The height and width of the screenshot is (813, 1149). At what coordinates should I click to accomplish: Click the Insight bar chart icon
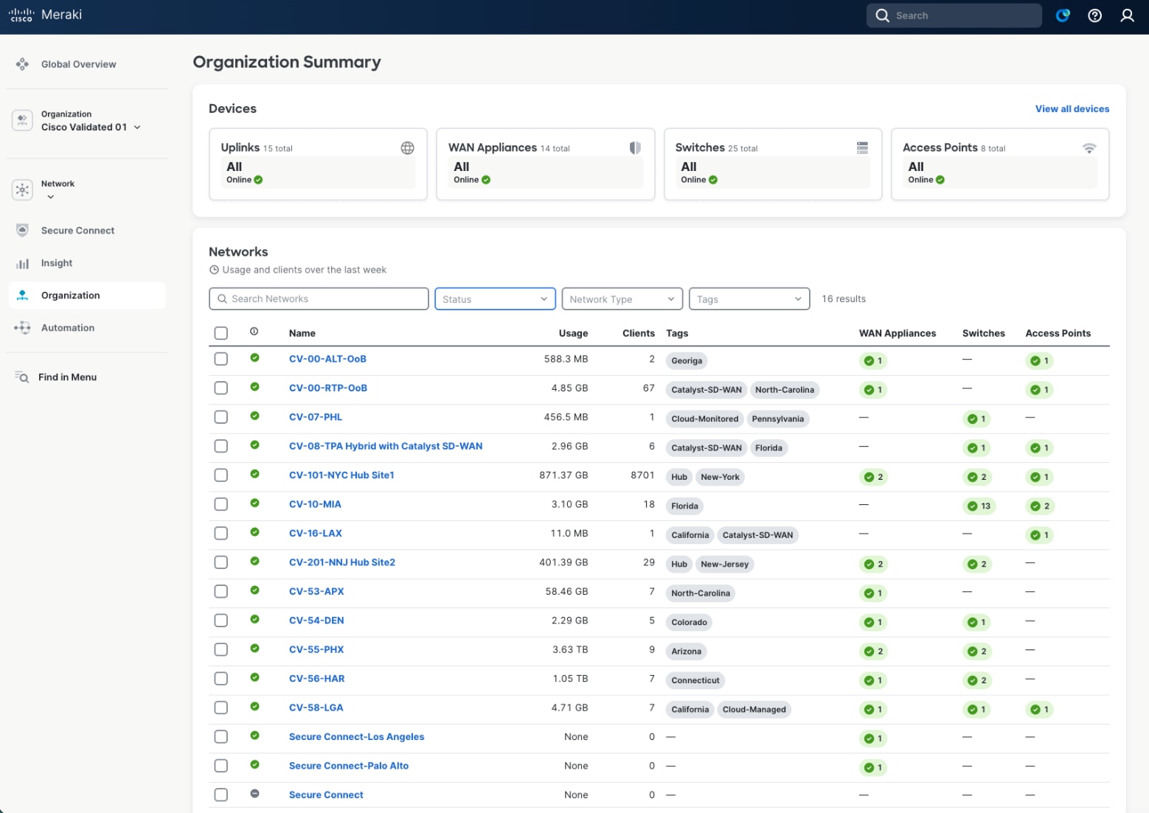pos(22,263)
